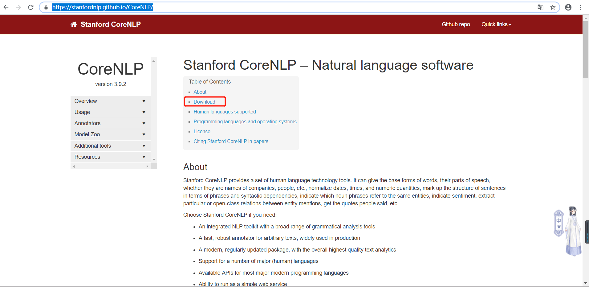Navigate back using the browser back arrow
The image size is (589, 287).
pos(6,7)
